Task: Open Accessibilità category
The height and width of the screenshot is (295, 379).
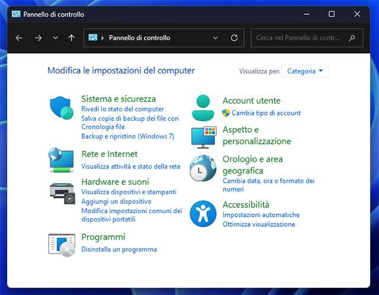Action: [x=246, y=205]
